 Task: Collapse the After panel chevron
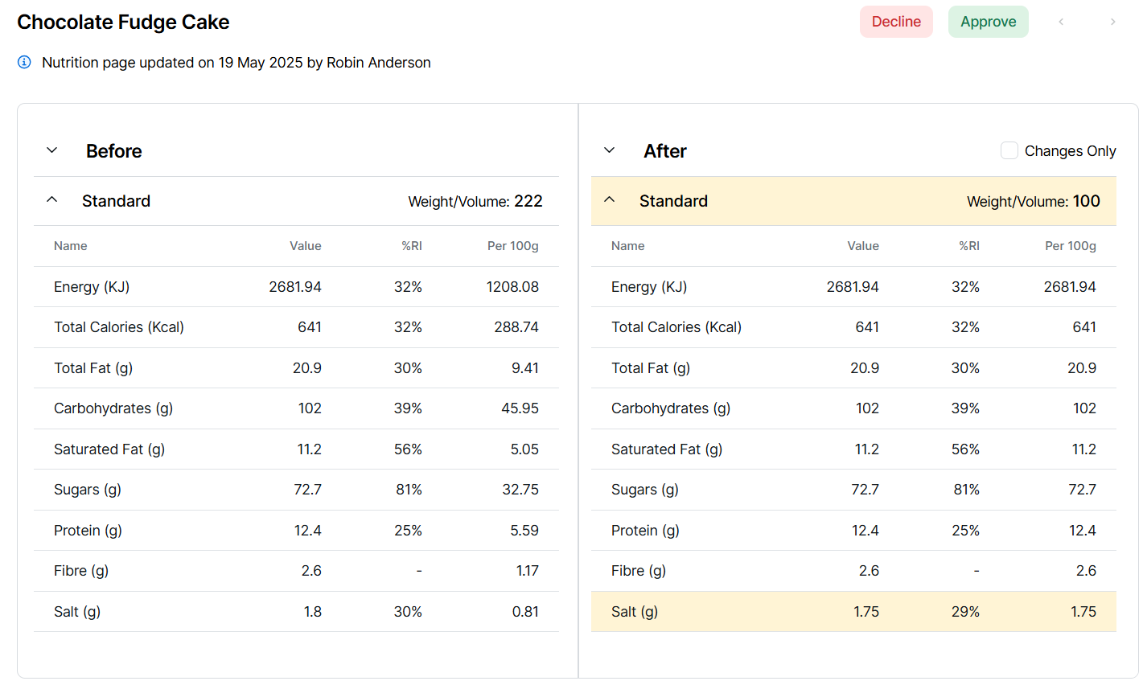(x=610, y=150)
